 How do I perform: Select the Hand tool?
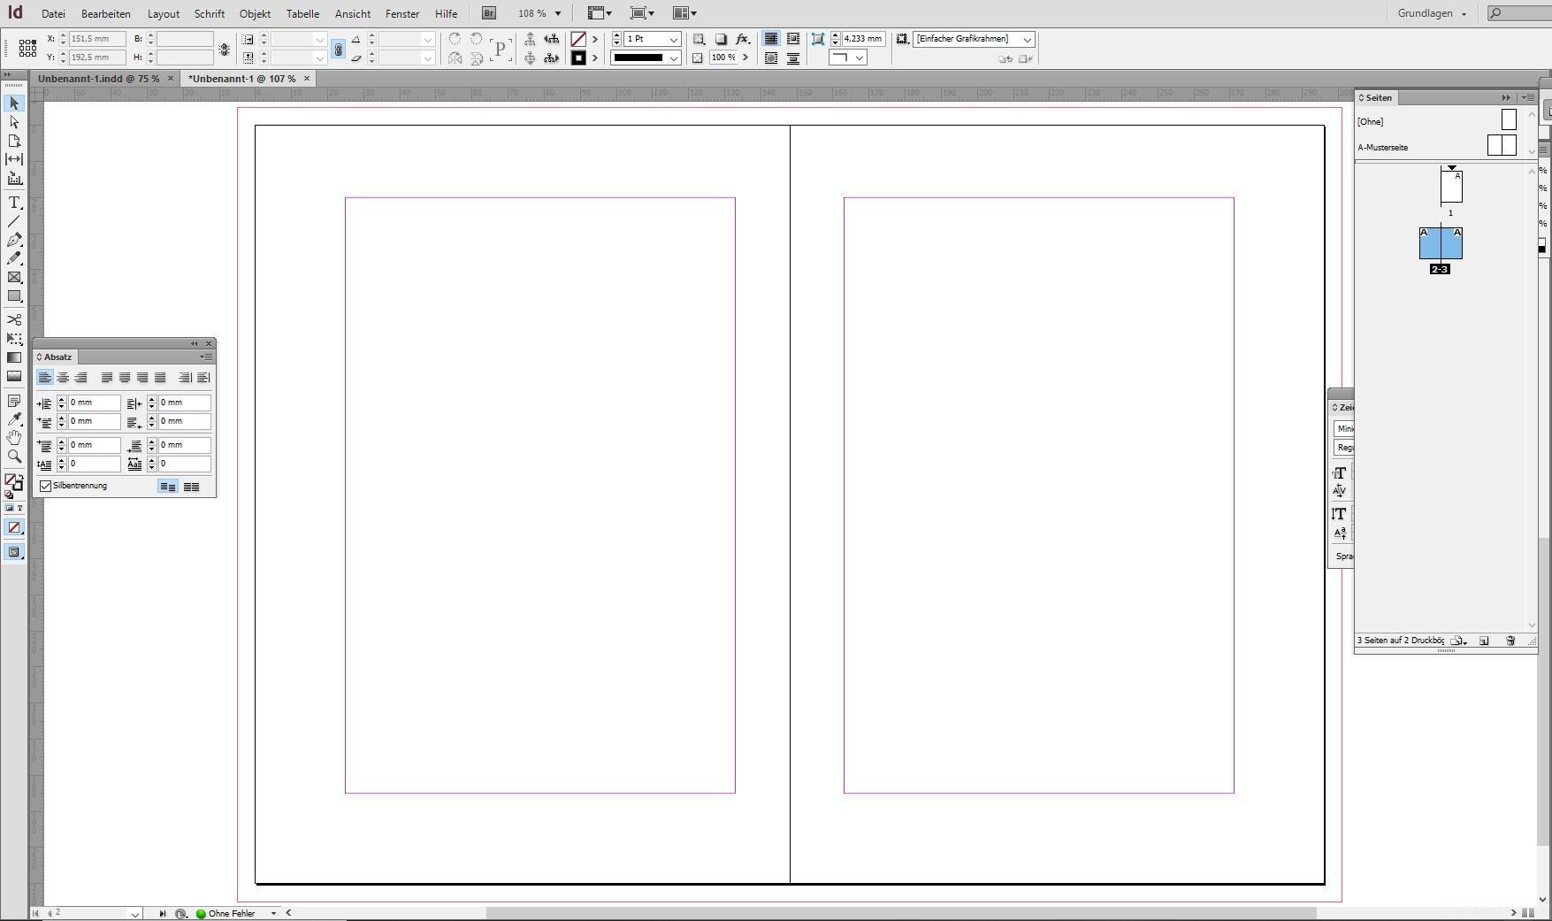pyautogui.click(x=14, y=438)
